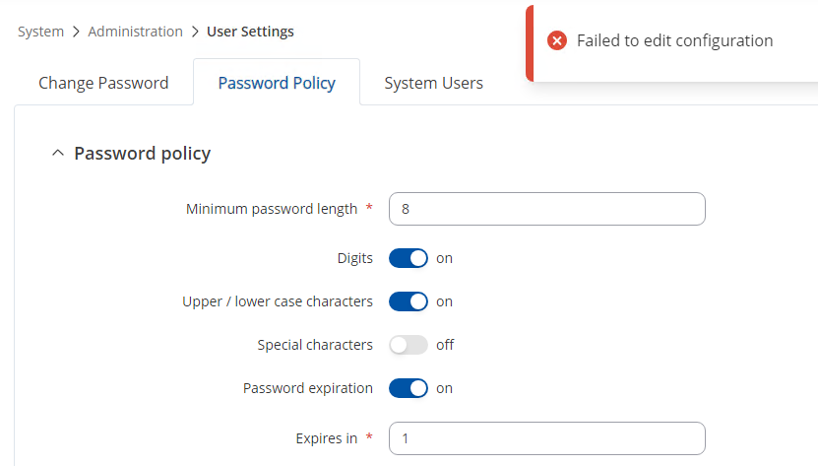Disable the Password expiration toggle

pyautogui.click(x=409, y=388)
